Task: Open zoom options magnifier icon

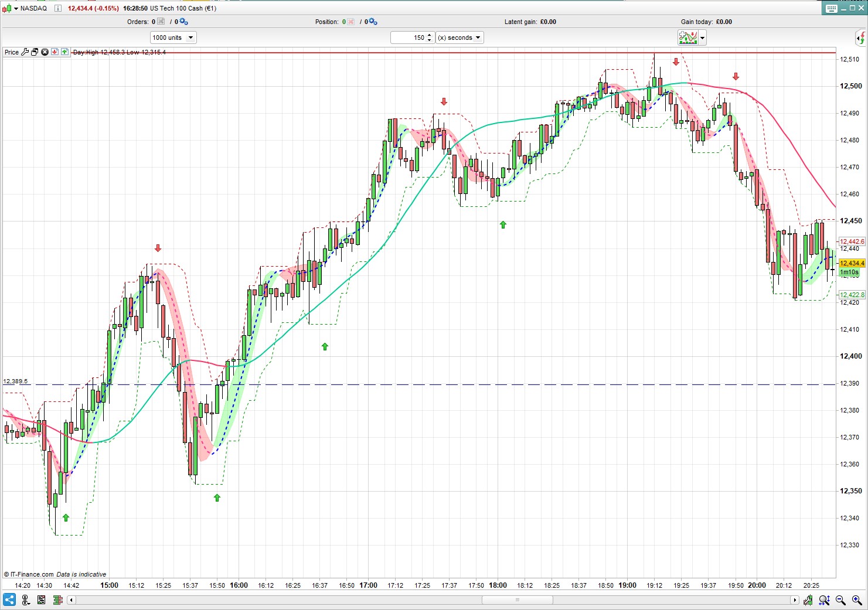Action: pos(825,600)
